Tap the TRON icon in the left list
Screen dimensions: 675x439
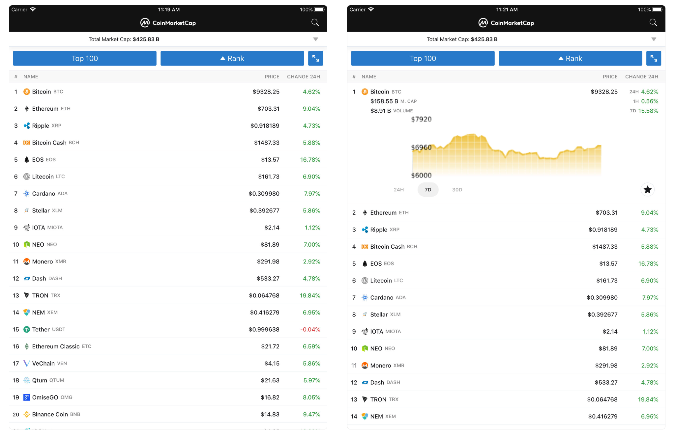pos(27,295)
